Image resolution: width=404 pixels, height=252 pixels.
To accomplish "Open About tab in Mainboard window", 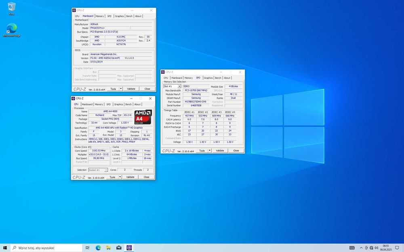I will pyautogui.click(x=138, y=16).
